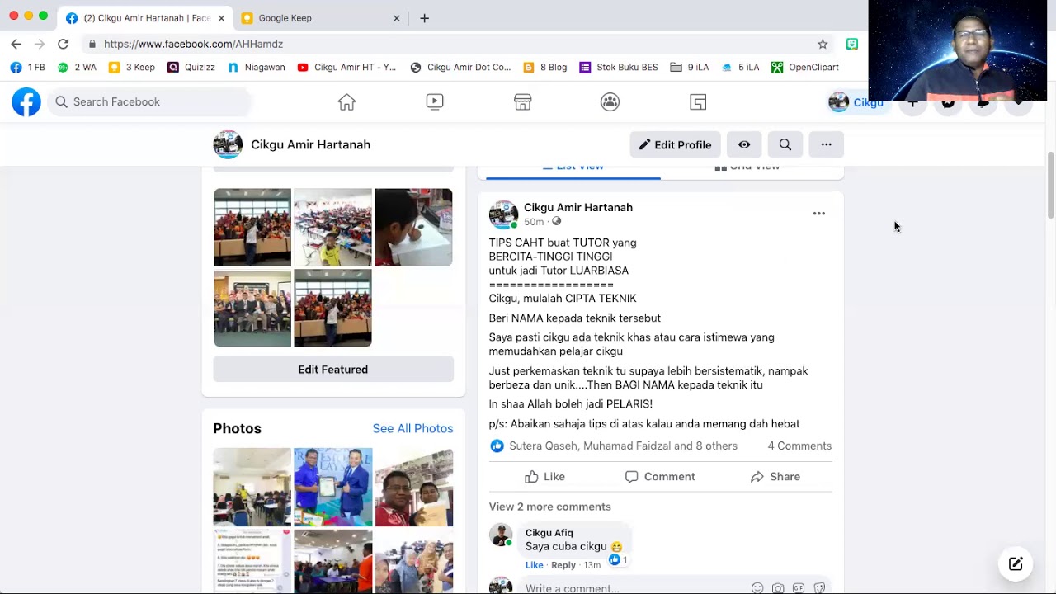Go back in browser history
Screen dimensions: 1056x594
16,44
